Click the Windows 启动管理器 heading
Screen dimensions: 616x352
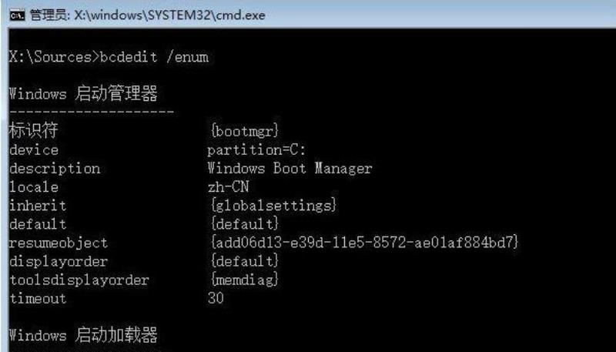(x=83, y=94)
